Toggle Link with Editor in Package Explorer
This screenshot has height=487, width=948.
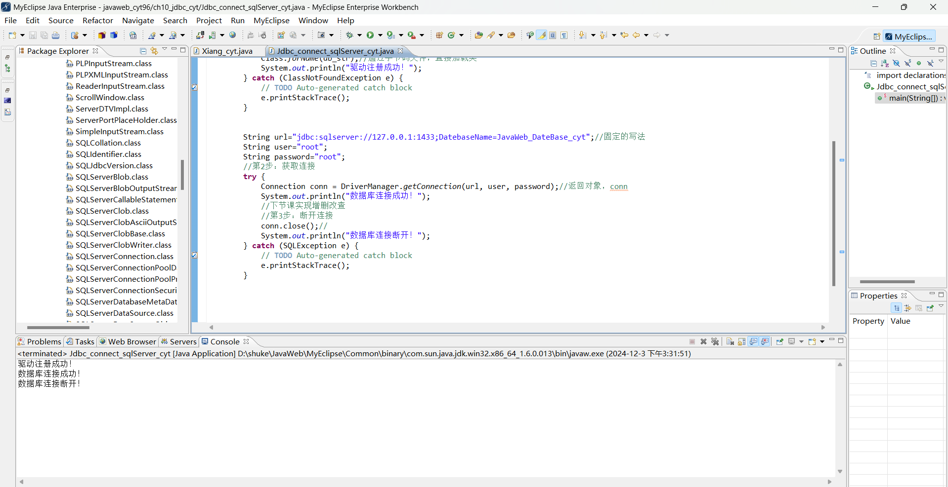pyautogui.click(x=154, y=51)
